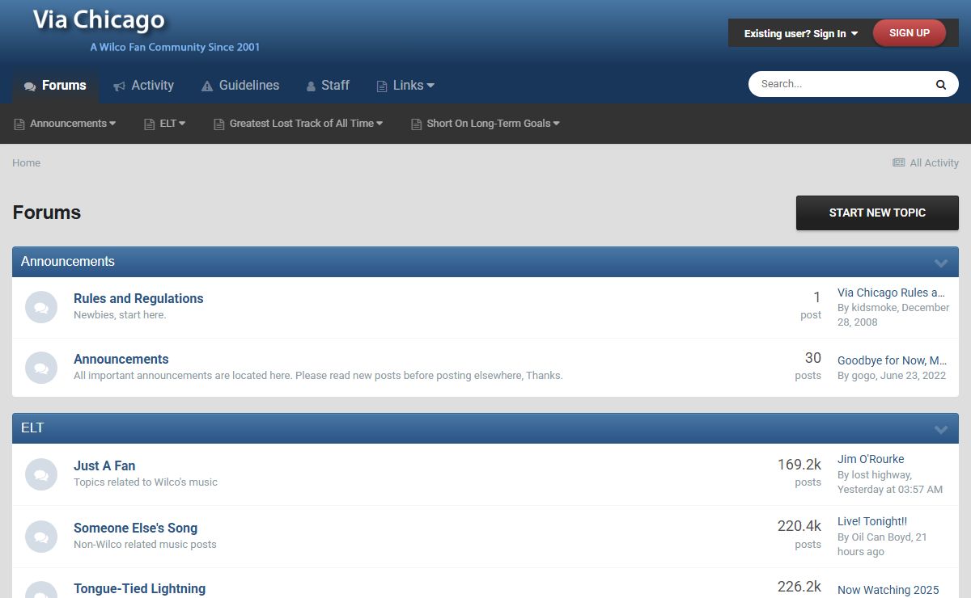Viewport: 971px width, 598px height.
Task: Click the Just A Fan forum bubble icon
Action: pos(41,474)
